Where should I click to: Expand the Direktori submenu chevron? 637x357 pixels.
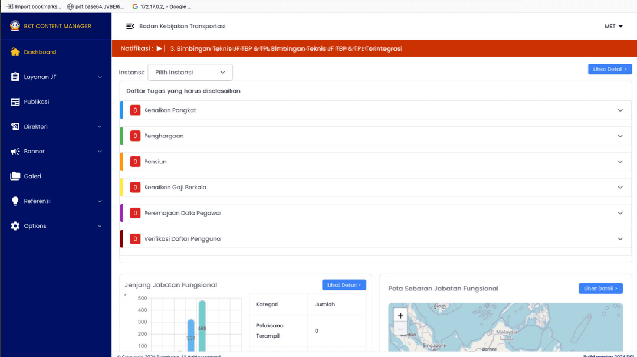tap(100, 126)
